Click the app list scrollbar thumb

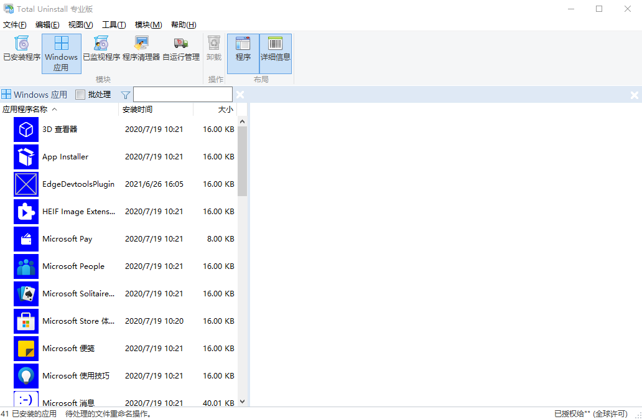pos(242,161)
